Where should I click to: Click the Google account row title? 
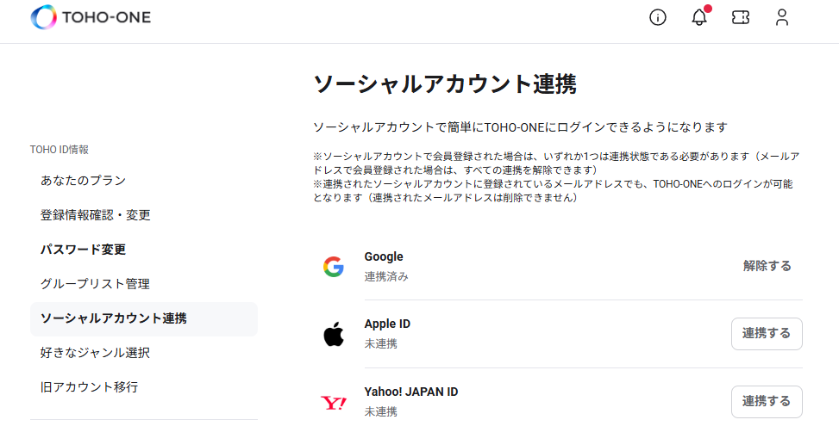[384, 256]
